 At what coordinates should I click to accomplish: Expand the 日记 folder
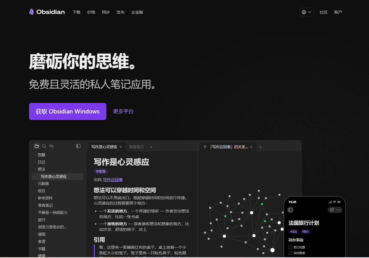(35, 162)
